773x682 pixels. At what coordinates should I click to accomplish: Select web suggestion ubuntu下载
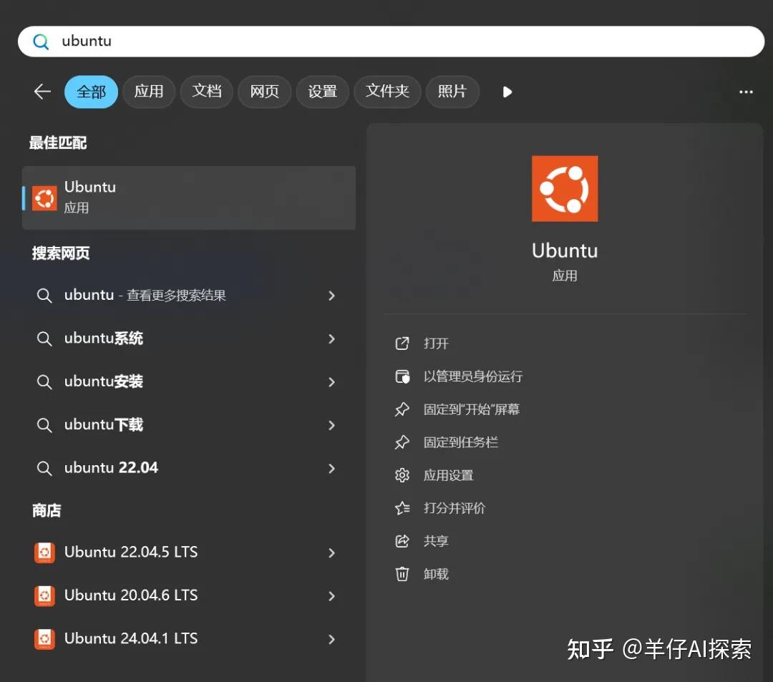(x=189, y=425)
